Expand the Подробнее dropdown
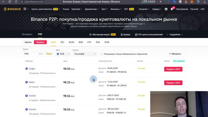The width and height of the screenshot is (208, 117). tap(176, 34)
